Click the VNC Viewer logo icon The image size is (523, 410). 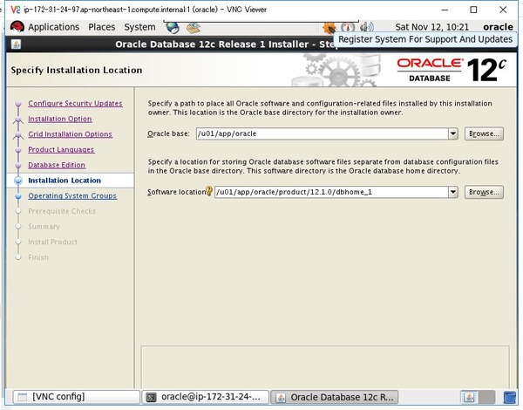(16, 10)
